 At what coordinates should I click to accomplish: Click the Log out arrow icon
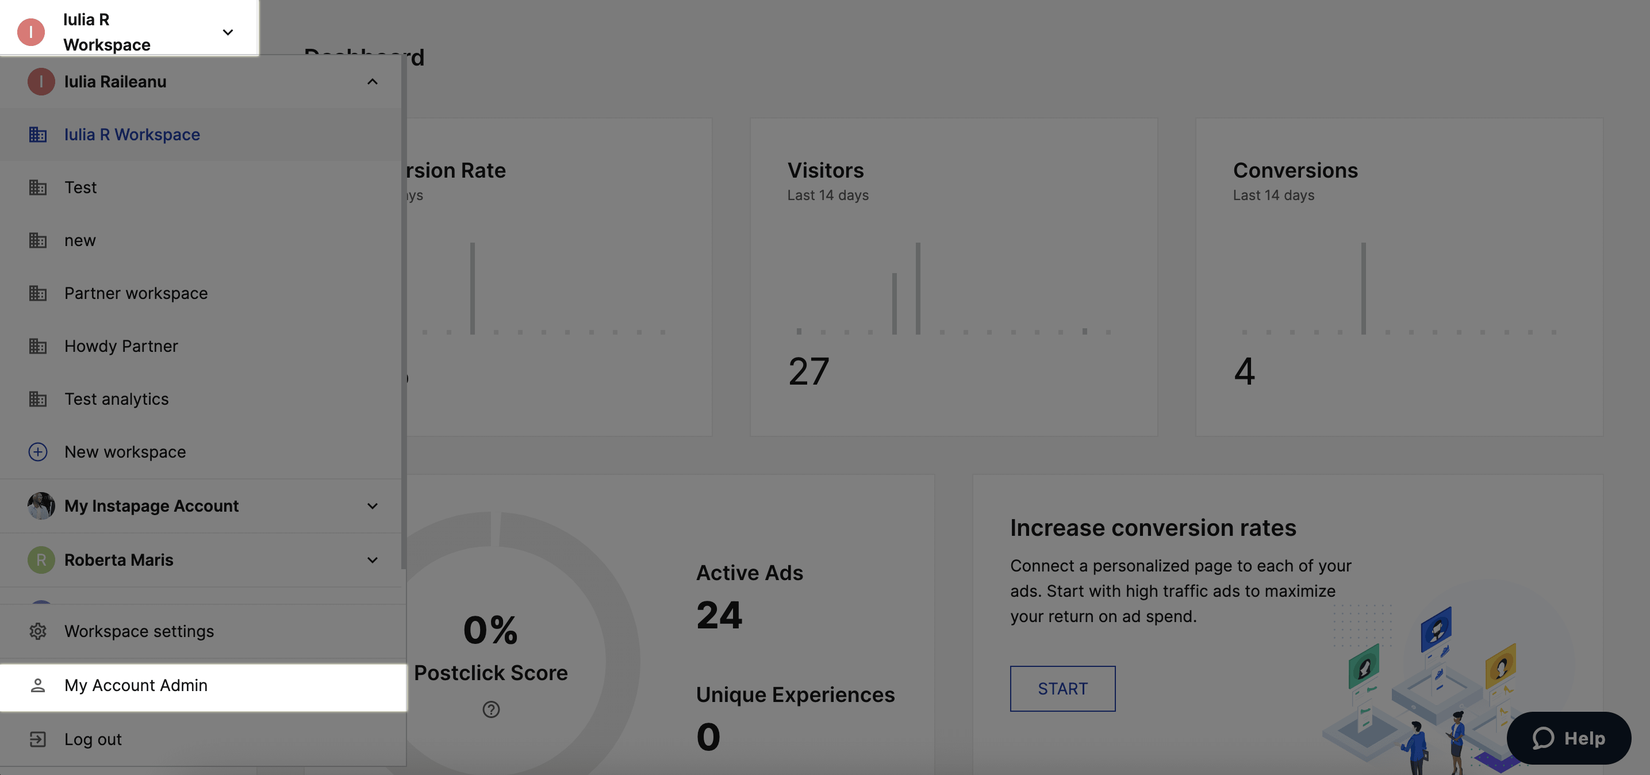[x=38, y=739]
